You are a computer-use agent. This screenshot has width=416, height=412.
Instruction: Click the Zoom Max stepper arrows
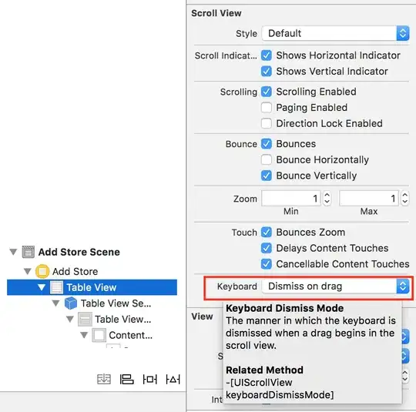[404, 198]
